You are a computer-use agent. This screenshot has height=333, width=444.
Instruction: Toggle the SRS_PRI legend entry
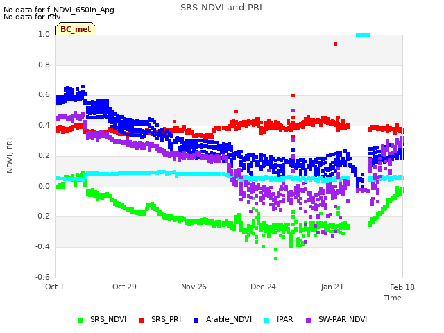tap(160, 319)
